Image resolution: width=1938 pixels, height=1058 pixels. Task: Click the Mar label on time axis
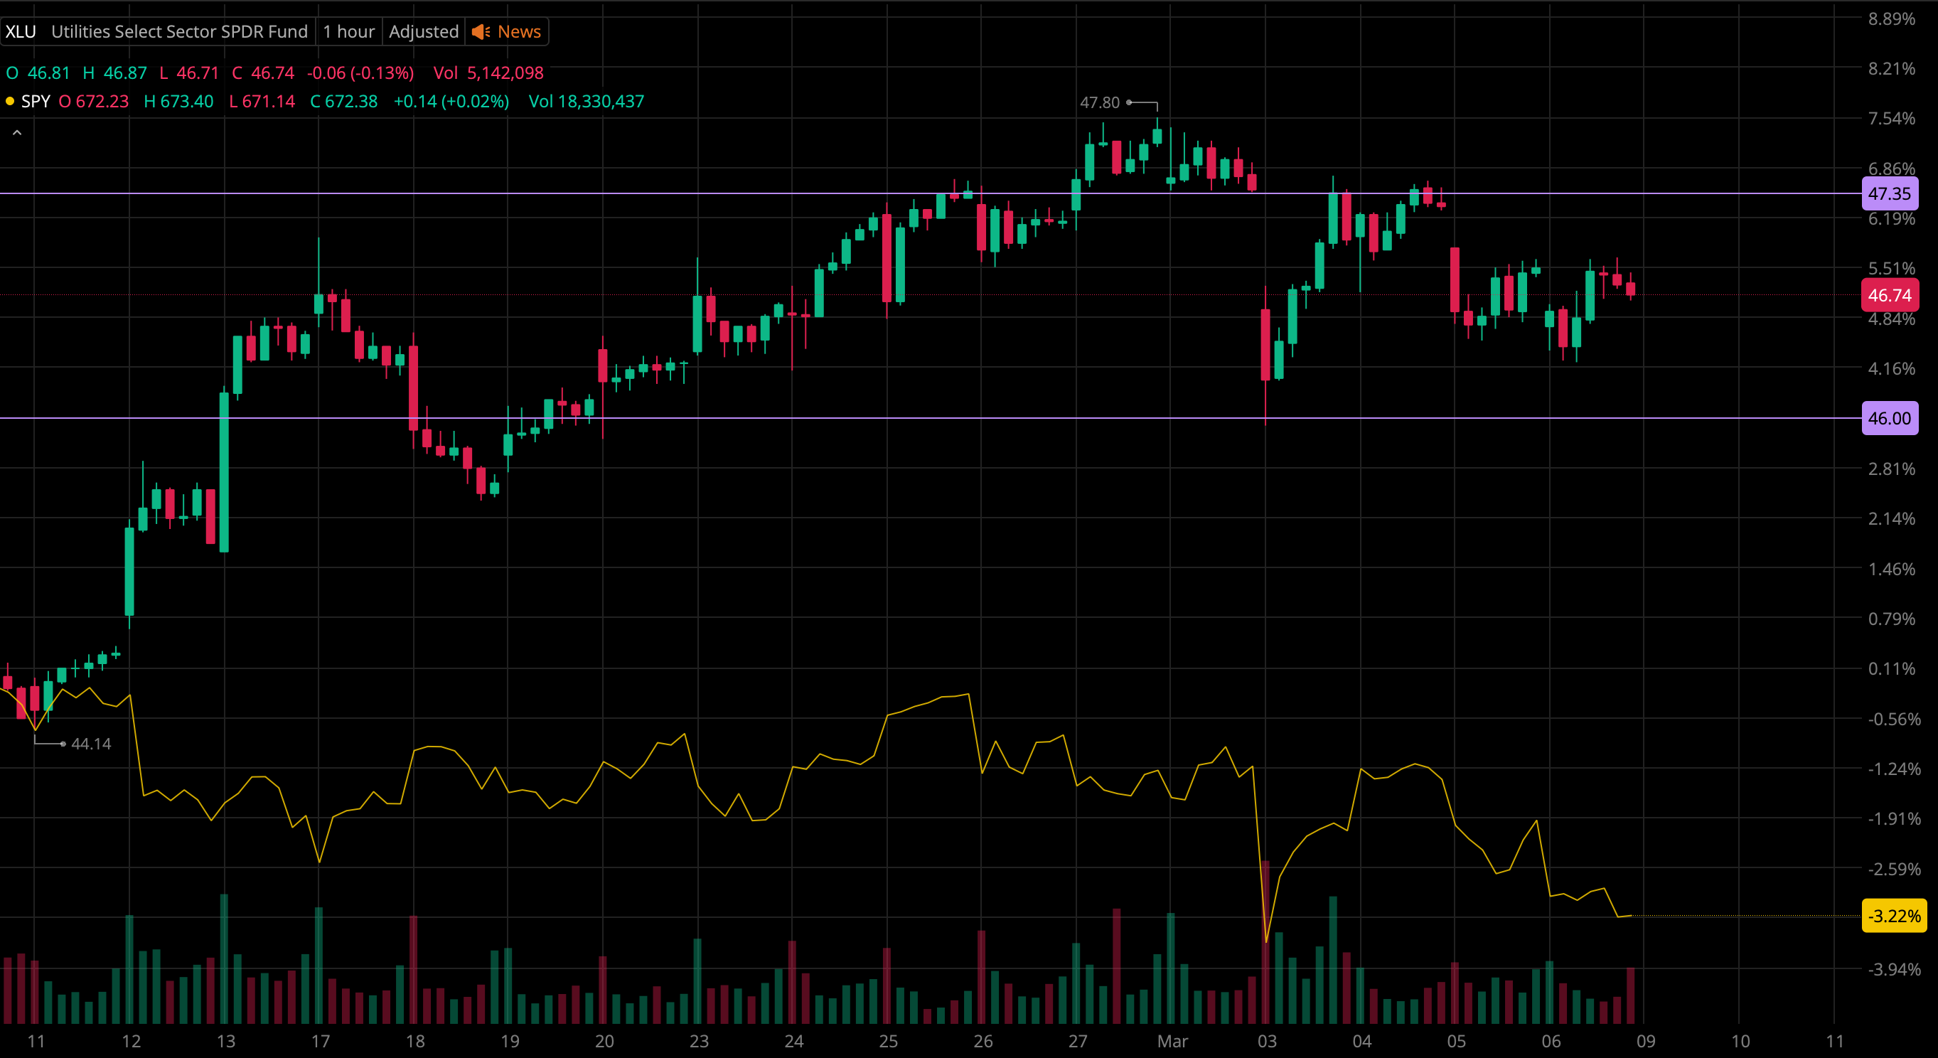click(x=1172, y=1042)
